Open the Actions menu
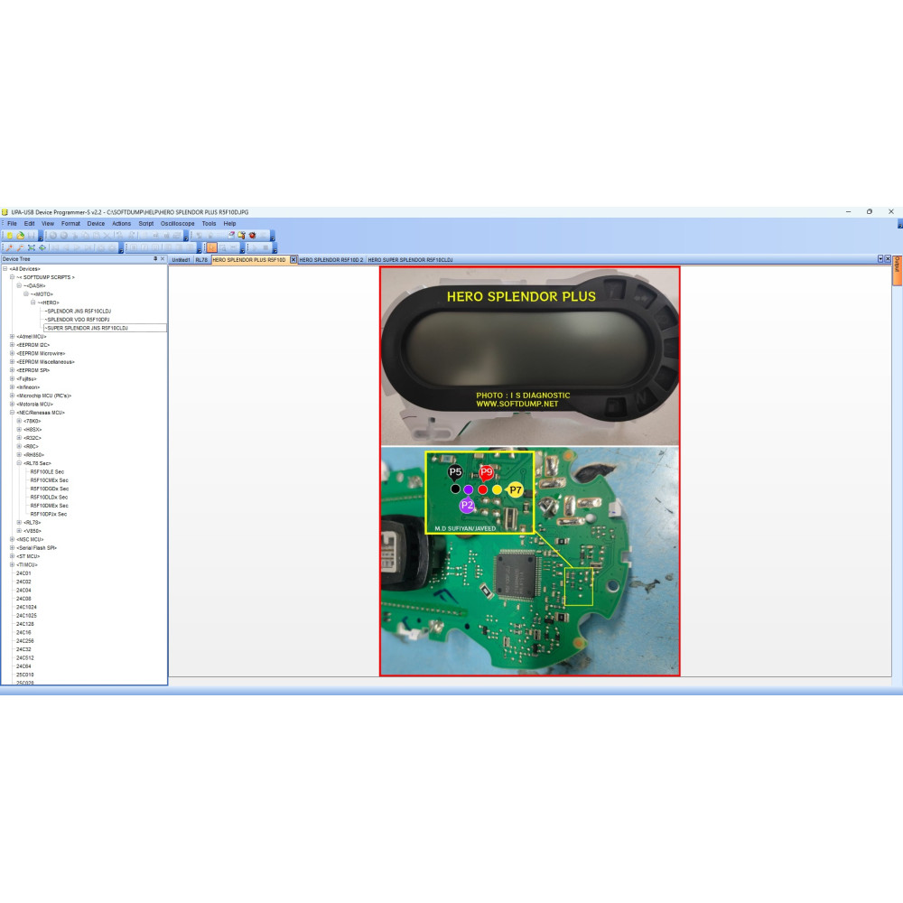 [x=122, y=223]
